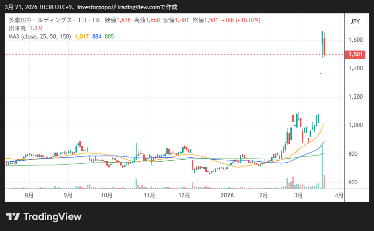
Task: Open the JPY currency selector
Action: (355, 22)
